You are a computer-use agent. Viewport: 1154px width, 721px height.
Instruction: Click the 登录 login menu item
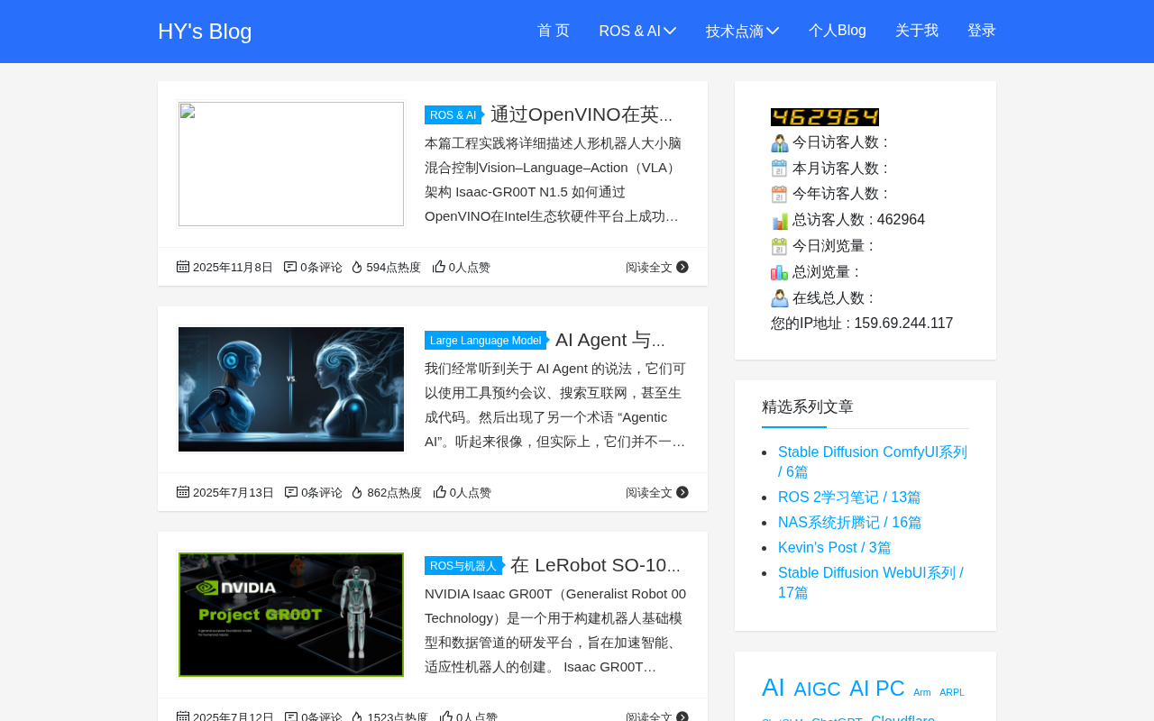[x=982, y=31]
